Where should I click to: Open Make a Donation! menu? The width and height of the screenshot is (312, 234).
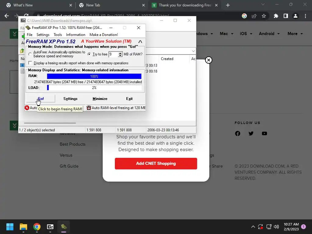104,35
